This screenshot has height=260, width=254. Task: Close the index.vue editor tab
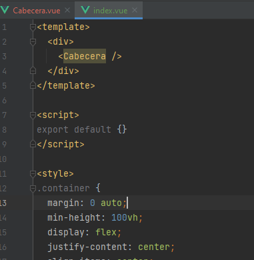(135, 10)
